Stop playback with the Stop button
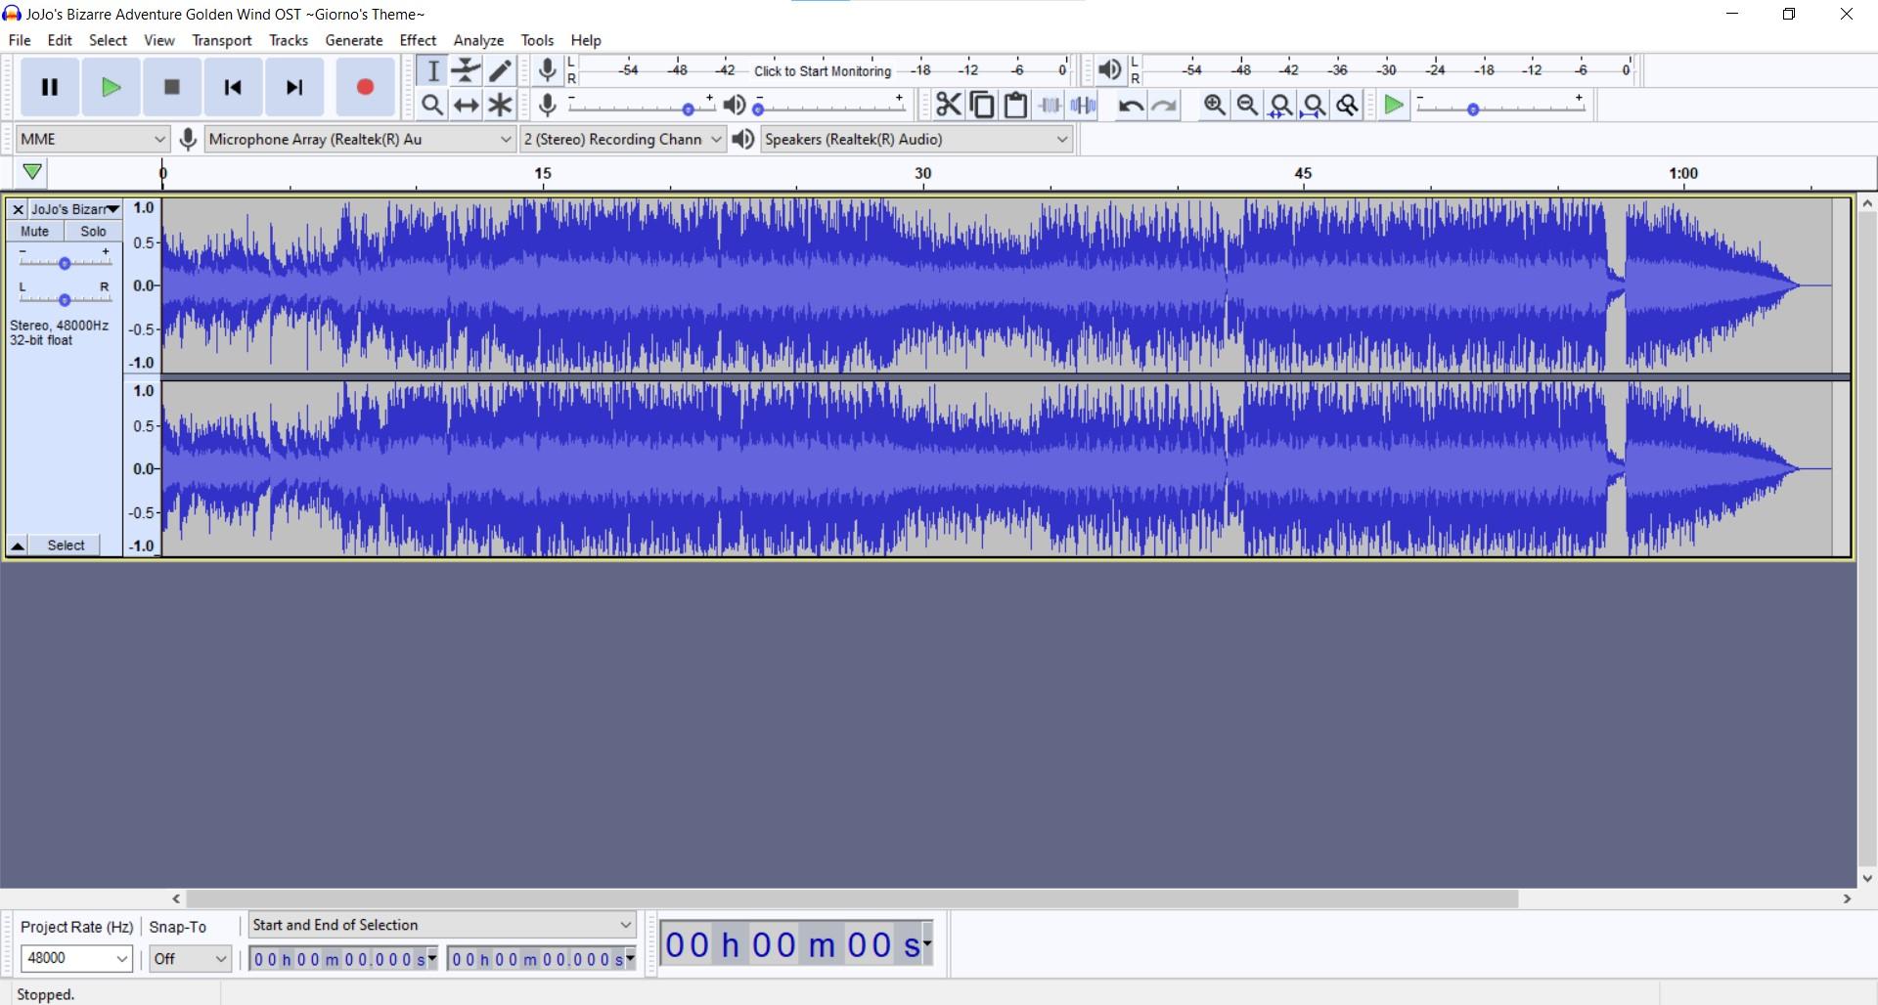Viewport: 1878px width, 1005px height. 171,87
